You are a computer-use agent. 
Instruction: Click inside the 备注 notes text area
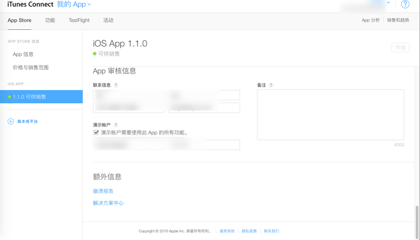tap(330, 114)
